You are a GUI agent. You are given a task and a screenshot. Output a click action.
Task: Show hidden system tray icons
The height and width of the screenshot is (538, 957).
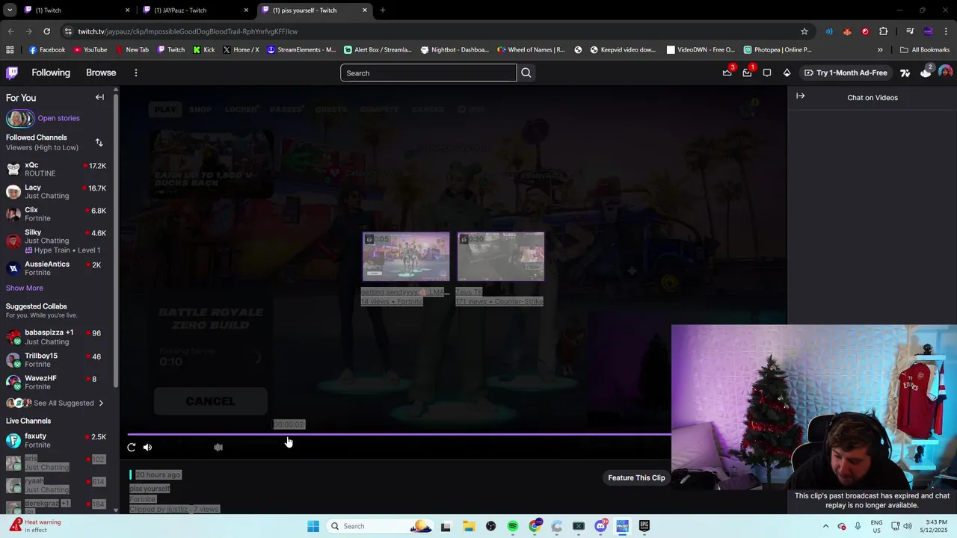pos(825,526)
